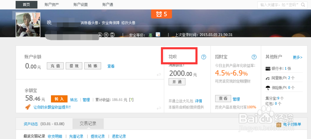
Task: Click 让你的余额宝收益提升! link
Action: point(52,107)
